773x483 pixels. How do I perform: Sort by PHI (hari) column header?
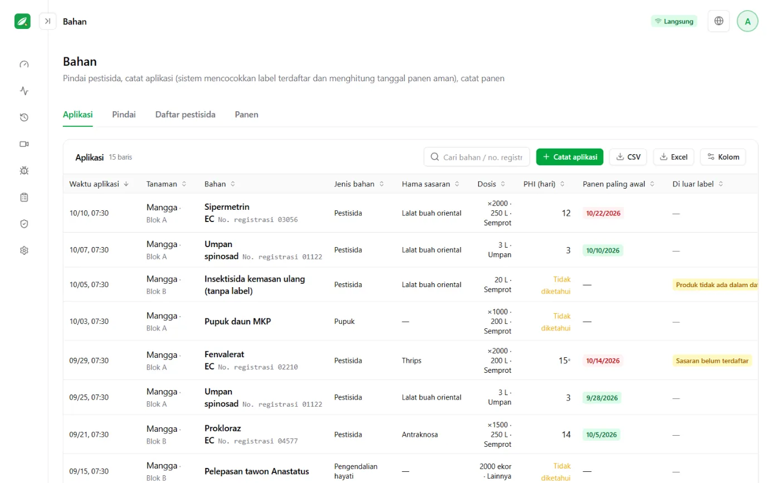coord(544,184)
